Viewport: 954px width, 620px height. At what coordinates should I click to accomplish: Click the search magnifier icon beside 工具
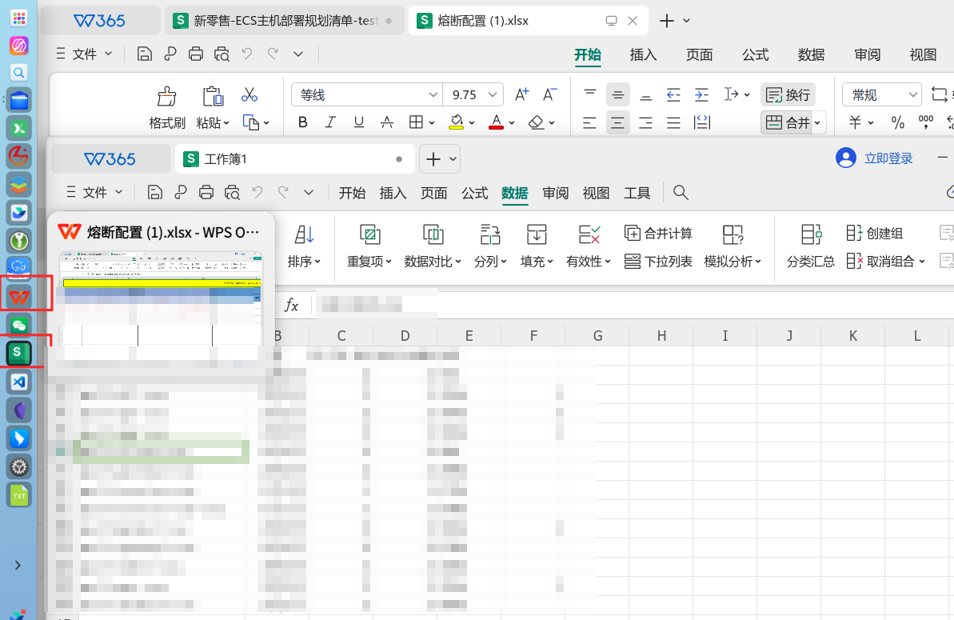pos(681,193)
